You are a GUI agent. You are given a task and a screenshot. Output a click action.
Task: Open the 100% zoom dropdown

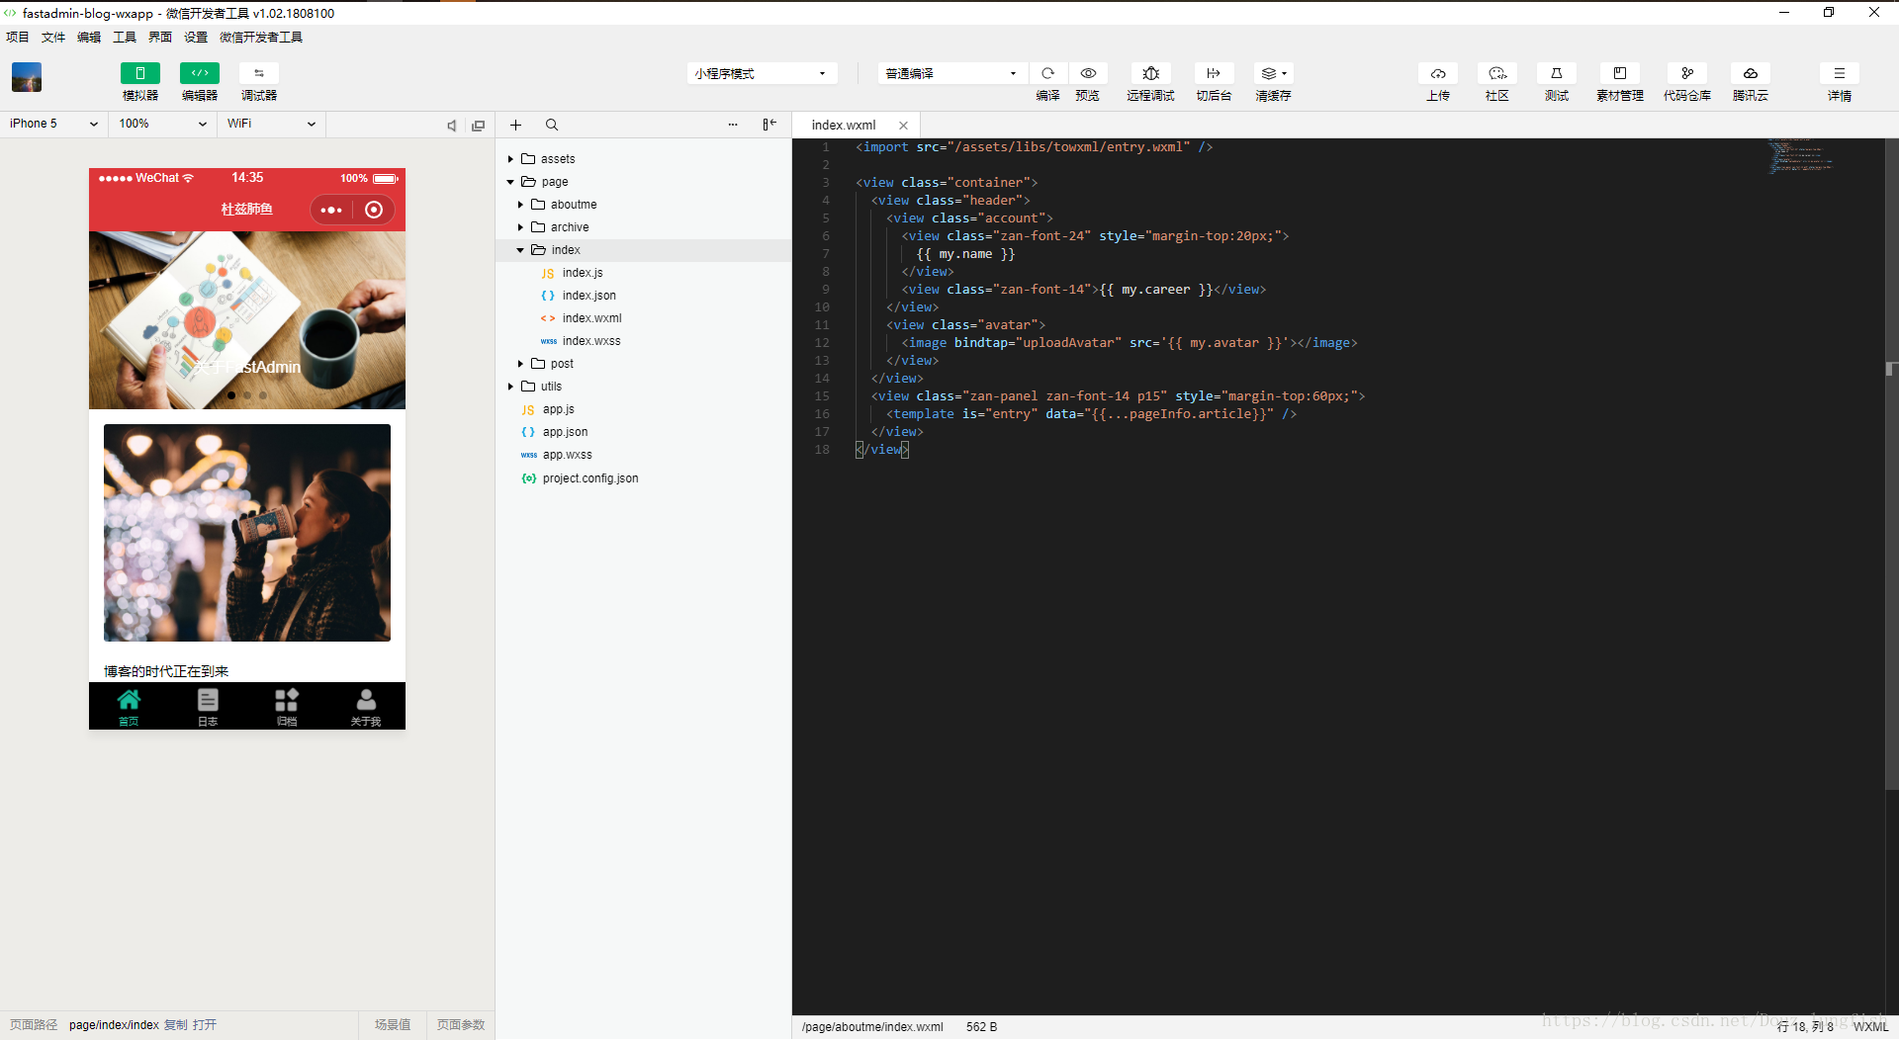[x=162, y=124]
